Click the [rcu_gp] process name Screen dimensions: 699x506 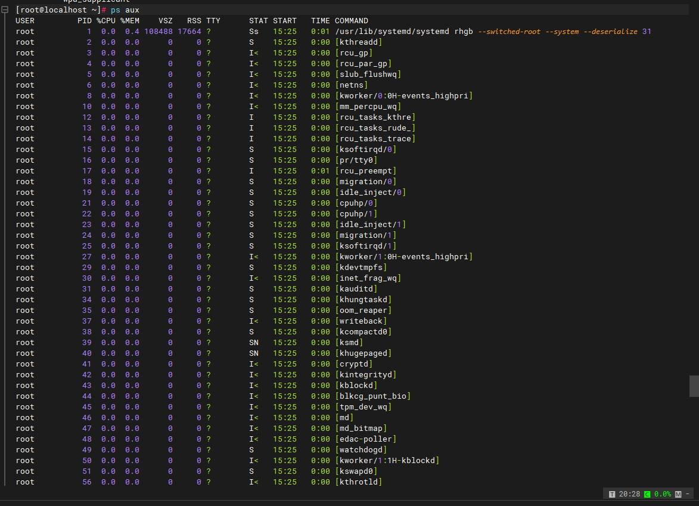tap(354, 53)
